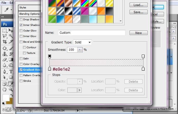
Task: Select the Slice tool
Action: tap(11, 42)
